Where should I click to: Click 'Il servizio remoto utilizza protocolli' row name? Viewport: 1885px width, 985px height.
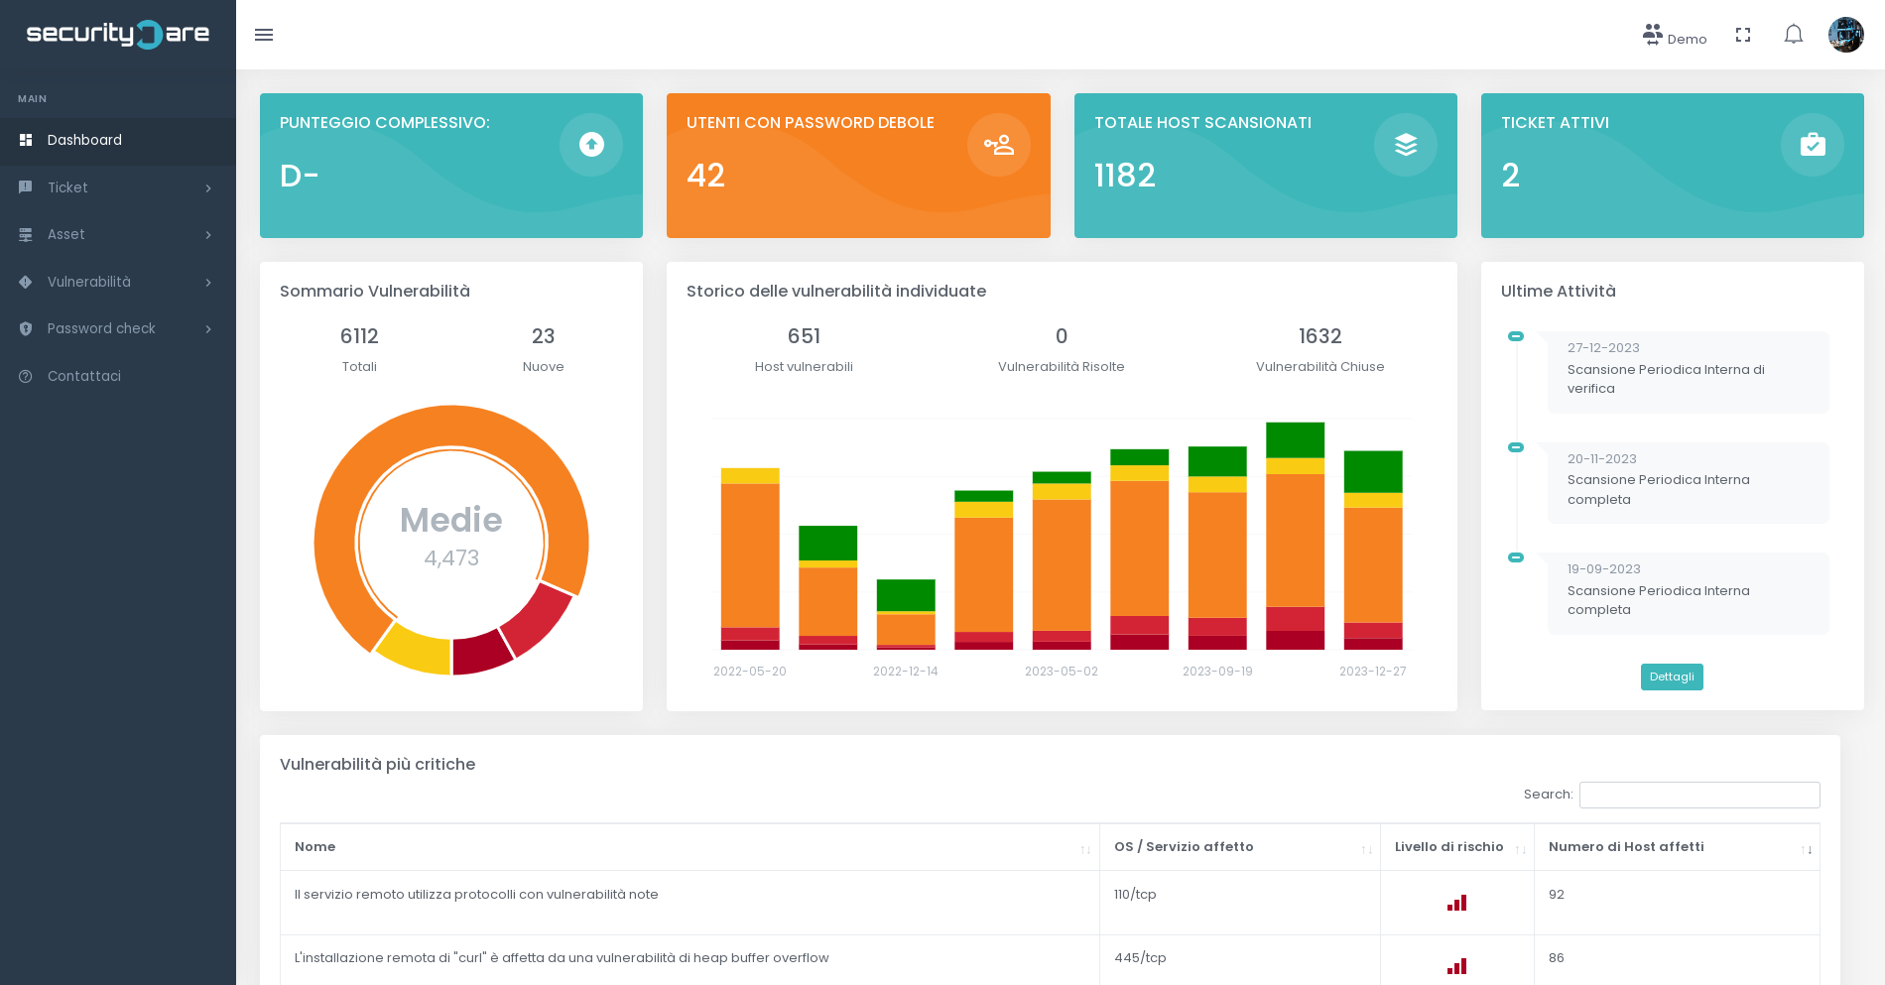pos(476,894)
